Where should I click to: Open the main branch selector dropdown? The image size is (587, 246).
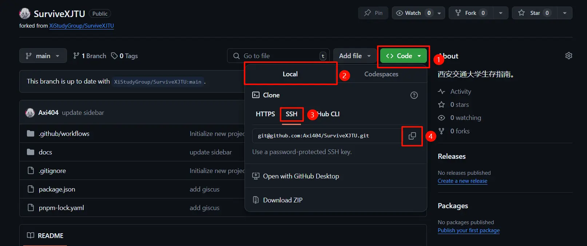pos(43,56)
